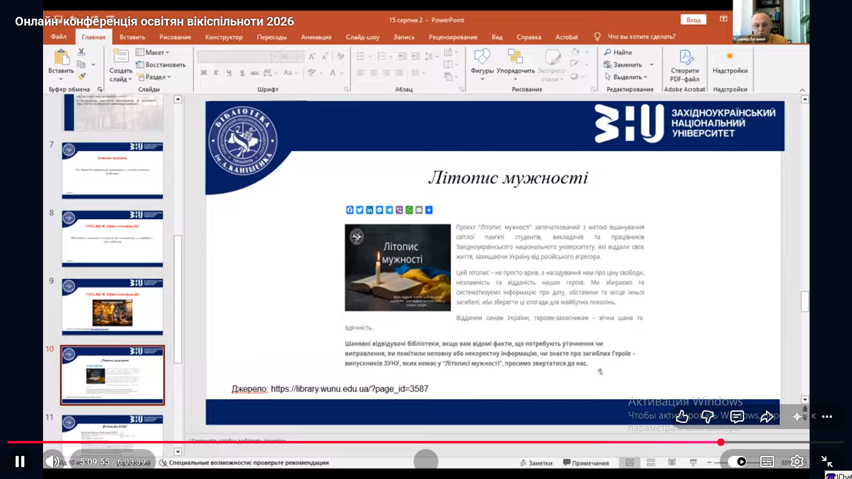852x479 pixels.
Task: Exit full screen mode
Action: point(827,462)
